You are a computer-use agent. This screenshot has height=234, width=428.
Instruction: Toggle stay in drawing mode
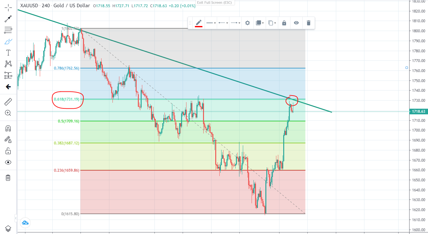pyautogui.click(x=8, y=139)
